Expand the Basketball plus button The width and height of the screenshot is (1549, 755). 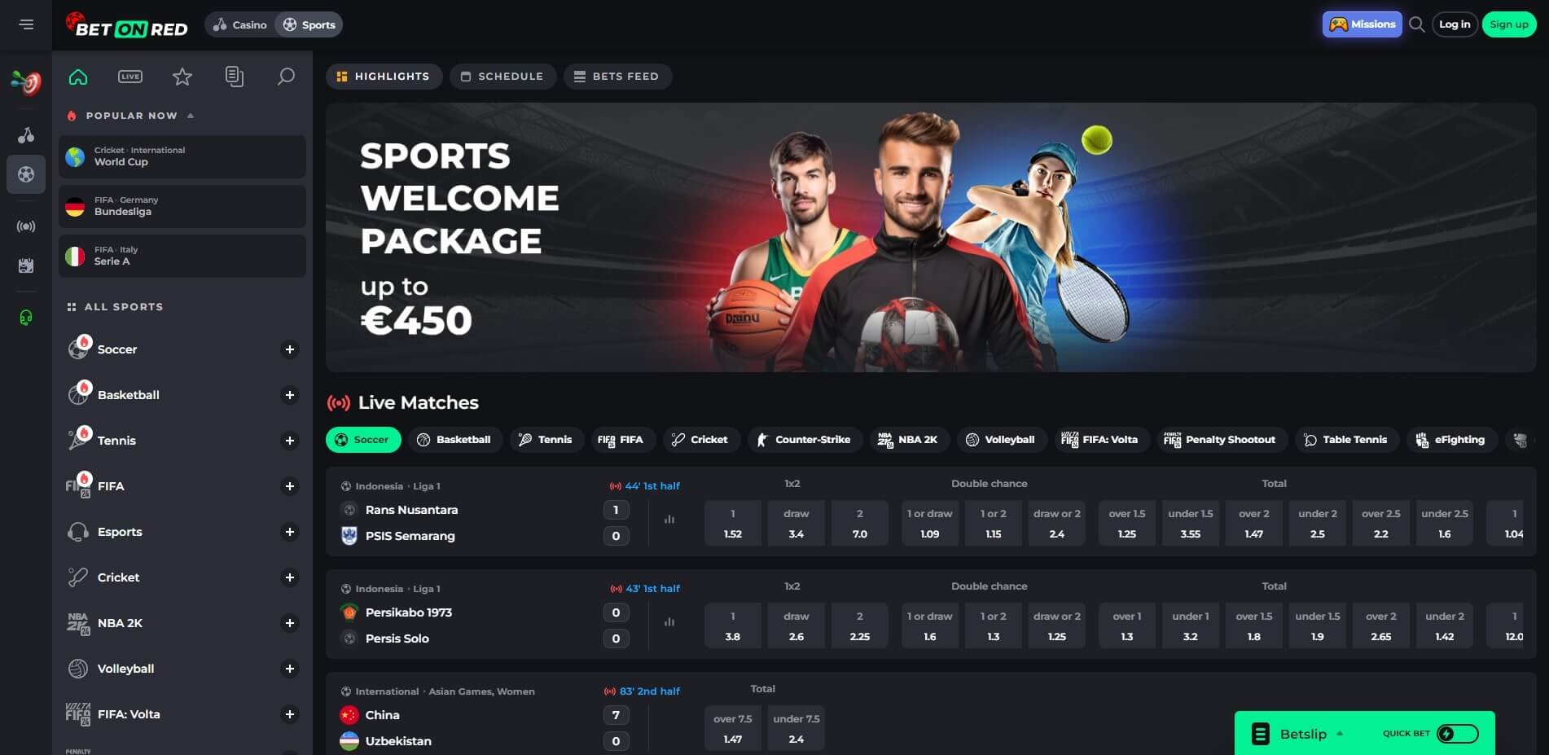click(289, 395)
